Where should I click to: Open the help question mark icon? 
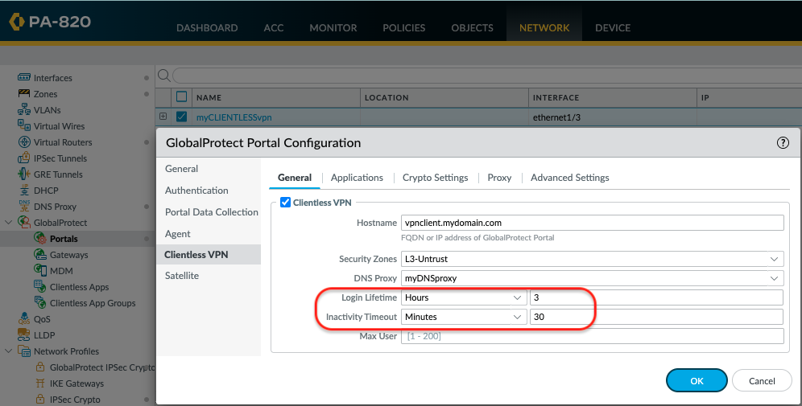[782, 143]
